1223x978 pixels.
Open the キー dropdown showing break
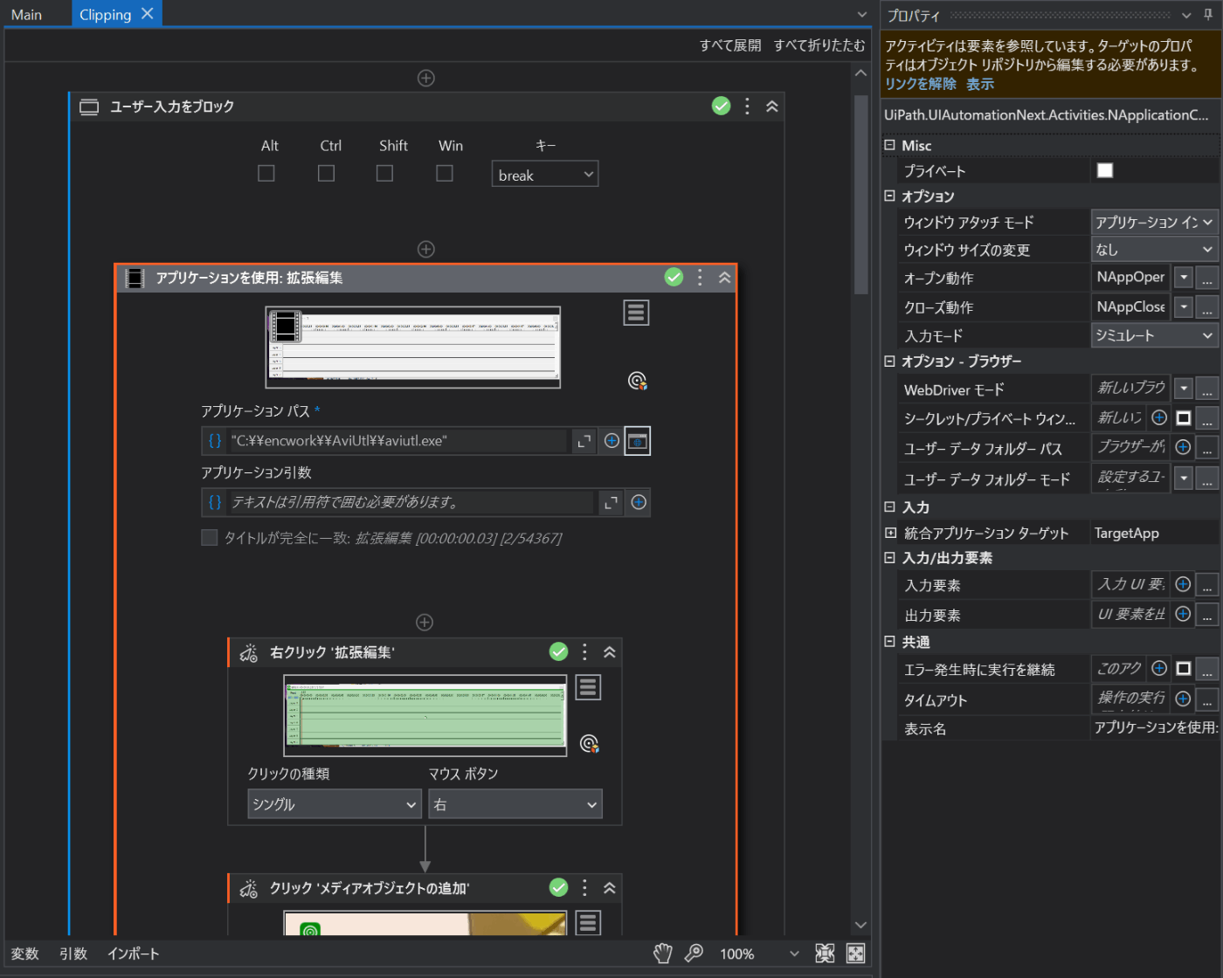[545, 175]
